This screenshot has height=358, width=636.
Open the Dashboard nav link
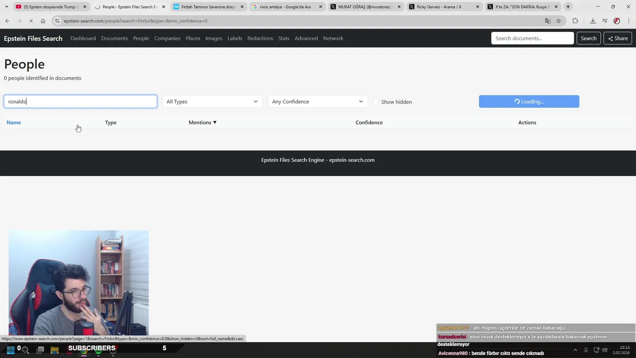point(83,38)
